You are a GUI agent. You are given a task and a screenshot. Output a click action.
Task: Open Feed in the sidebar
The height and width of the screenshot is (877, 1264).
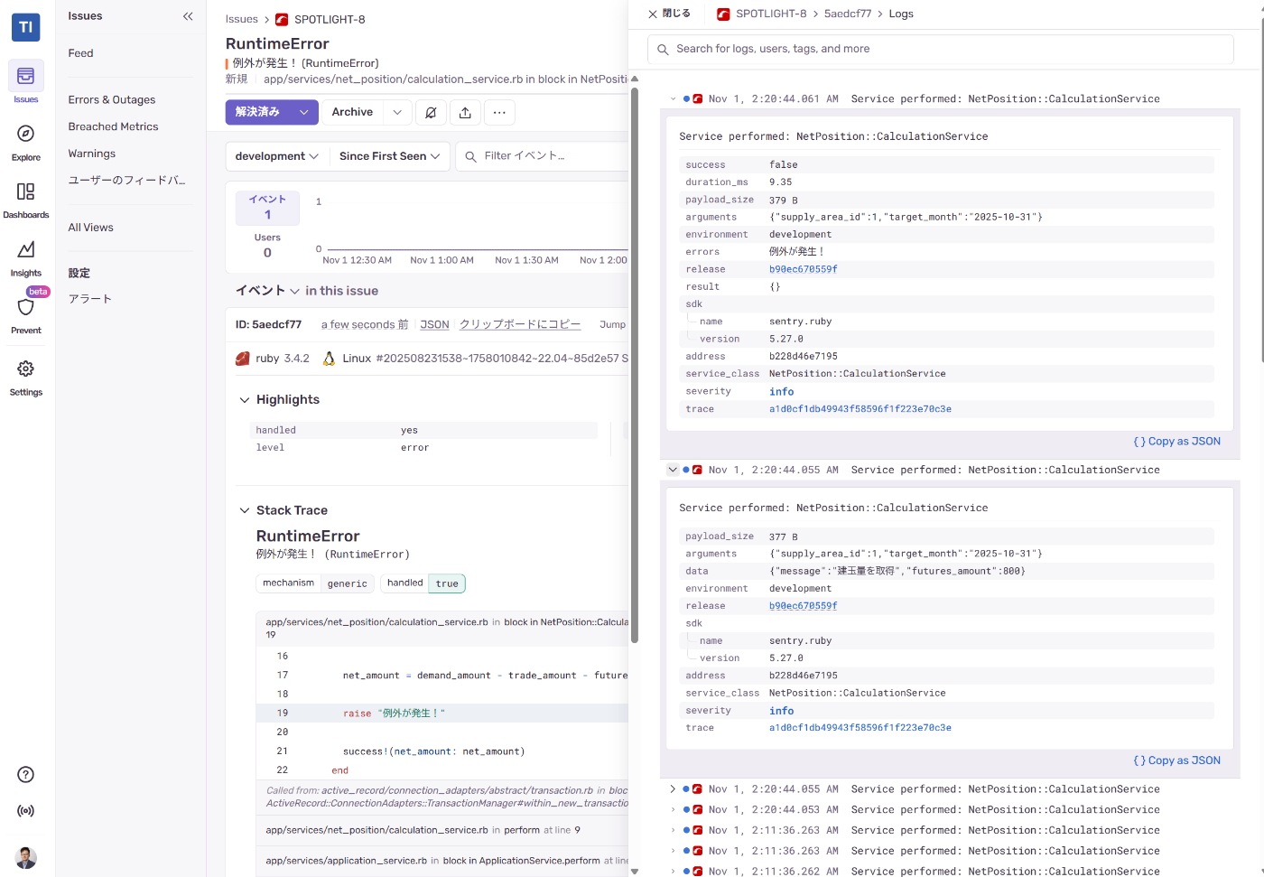80,53
